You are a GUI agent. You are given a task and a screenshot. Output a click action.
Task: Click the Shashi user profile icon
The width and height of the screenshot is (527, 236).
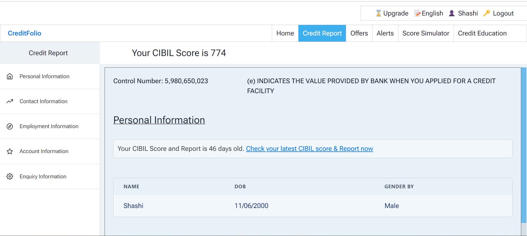452,13
